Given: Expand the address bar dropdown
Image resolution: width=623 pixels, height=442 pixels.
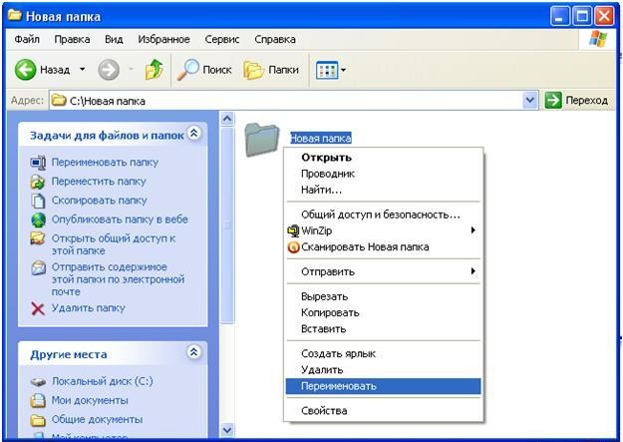Looking at the screenshot, I should tap(530, 100).
